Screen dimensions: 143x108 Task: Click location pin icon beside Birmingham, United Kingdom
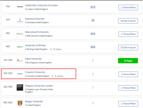[x=26, y=63]
